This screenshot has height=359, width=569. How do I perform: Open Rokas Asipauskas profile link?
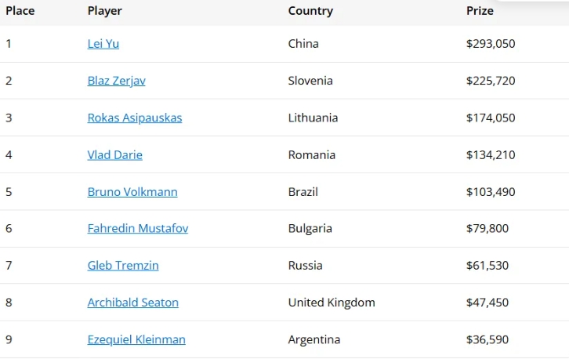[134, 118]
